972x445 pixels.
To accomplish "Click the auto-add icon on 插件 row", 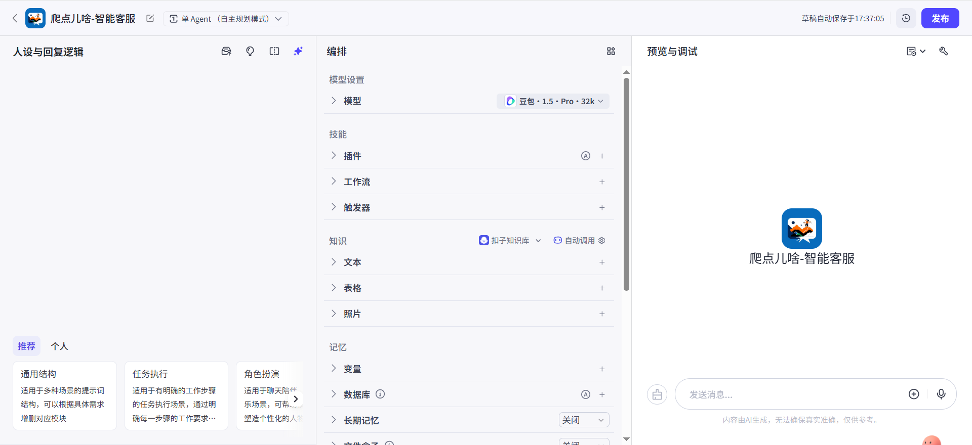I will point(586,156).
